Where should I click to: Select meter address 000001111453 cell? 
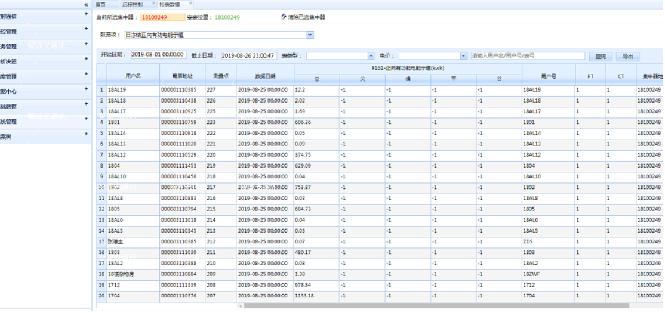(182, 166)
